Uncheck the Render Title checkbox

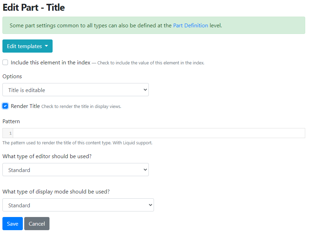pyautogui.click(x=5, y=106)
